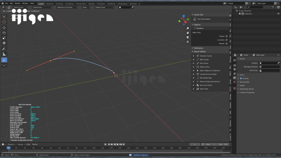This screenshot has width=281, height=158.
Task: Open the Global Axes dropdown
Action: click(x=42, y=7)
